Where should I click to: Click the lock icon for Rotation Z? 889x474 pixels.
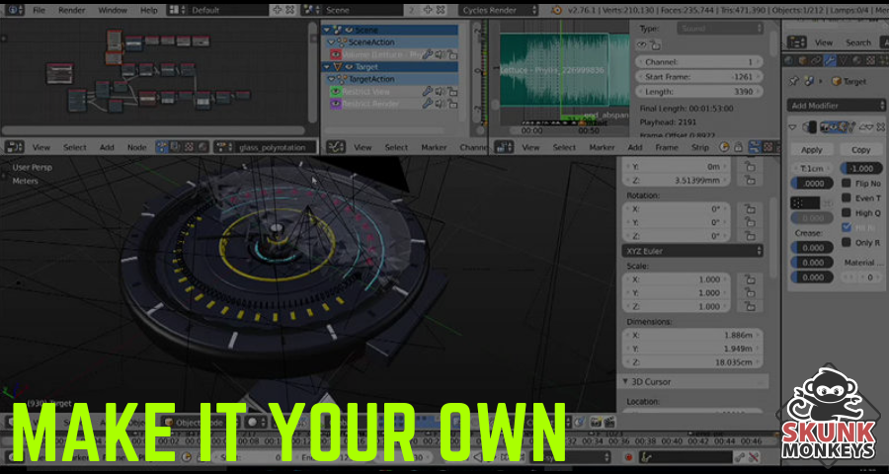coord(750,236)
